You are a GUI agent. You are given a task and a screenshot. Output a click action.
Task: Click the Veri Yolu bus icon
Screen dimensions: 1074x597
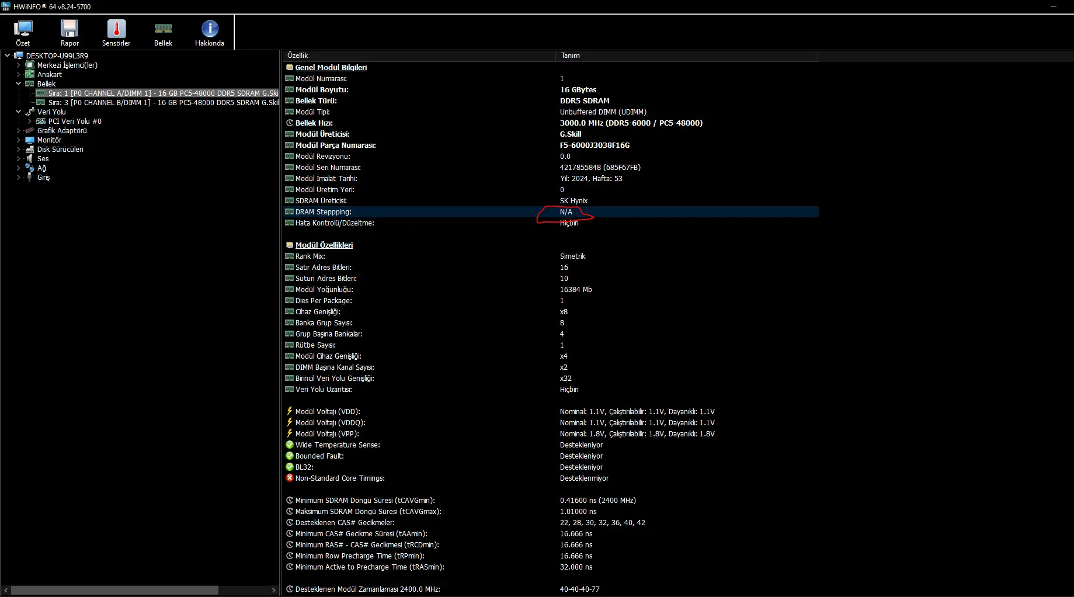pyautogui.click(x=30, y=112)
